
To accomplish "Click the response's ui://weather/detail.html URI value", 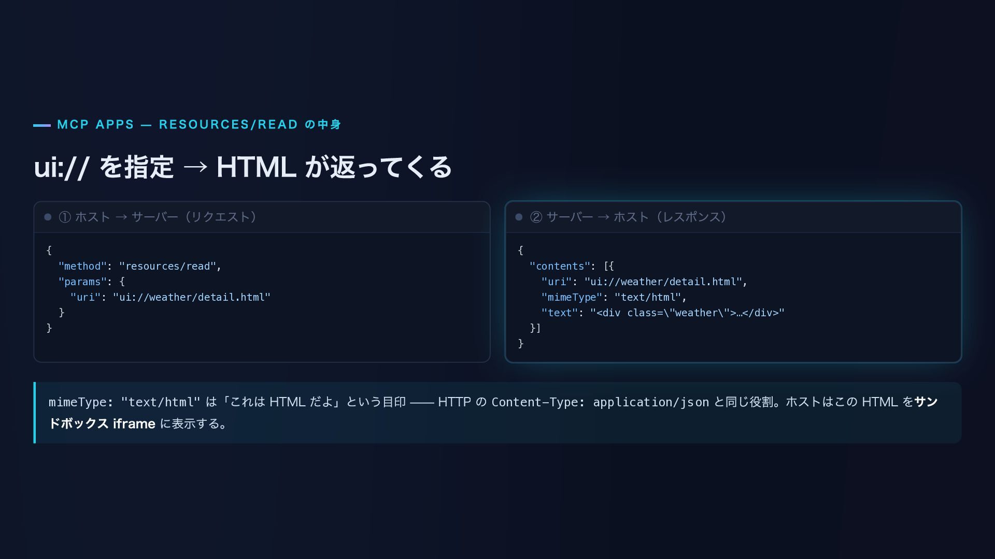I will [x=663, y=282].
